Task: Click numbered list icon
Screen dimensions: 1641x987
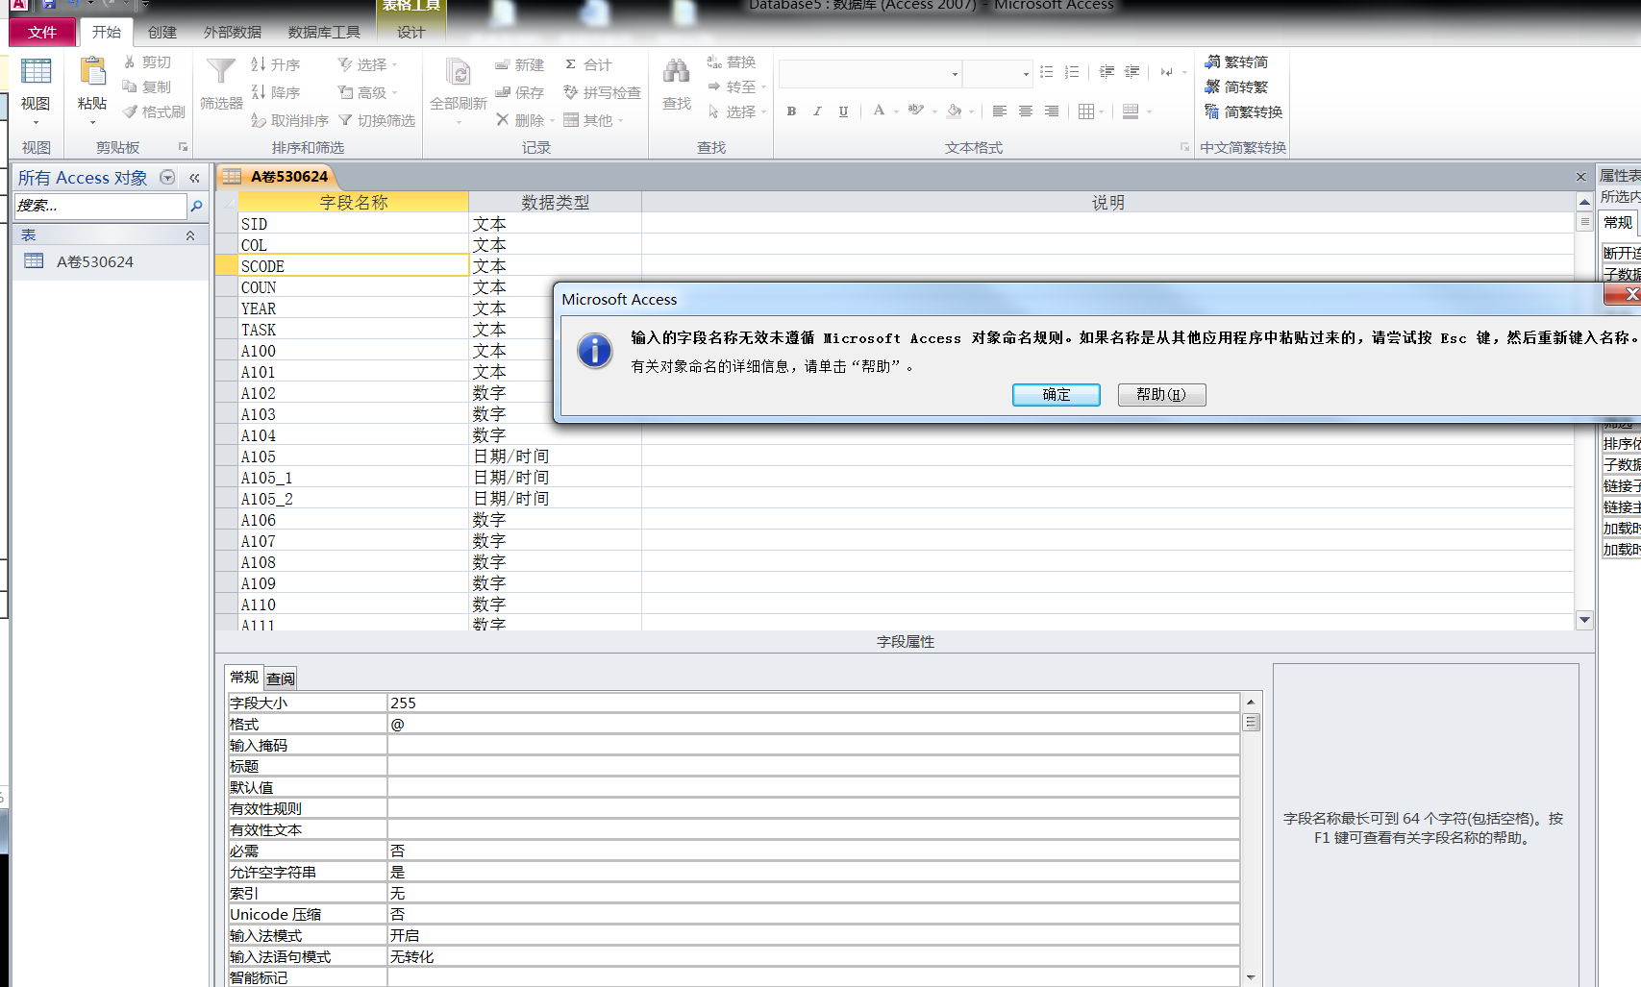Action: [x=1072, y=72]
